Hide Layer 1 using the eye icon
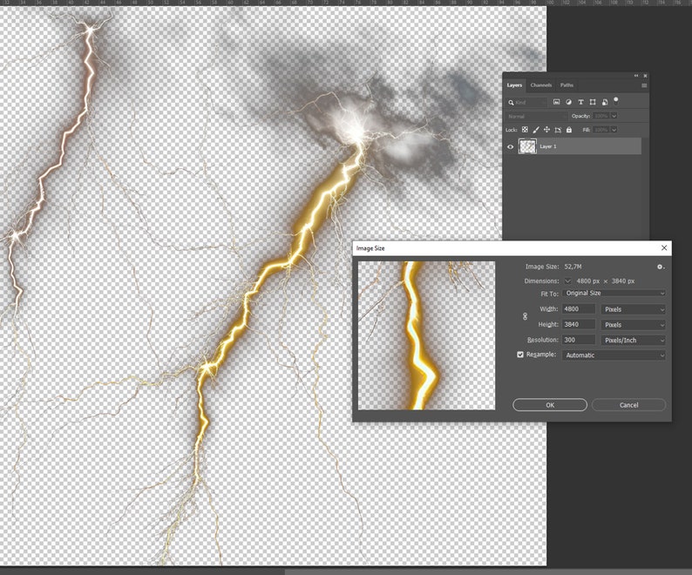The image size is (692, 575). point(510,146)
